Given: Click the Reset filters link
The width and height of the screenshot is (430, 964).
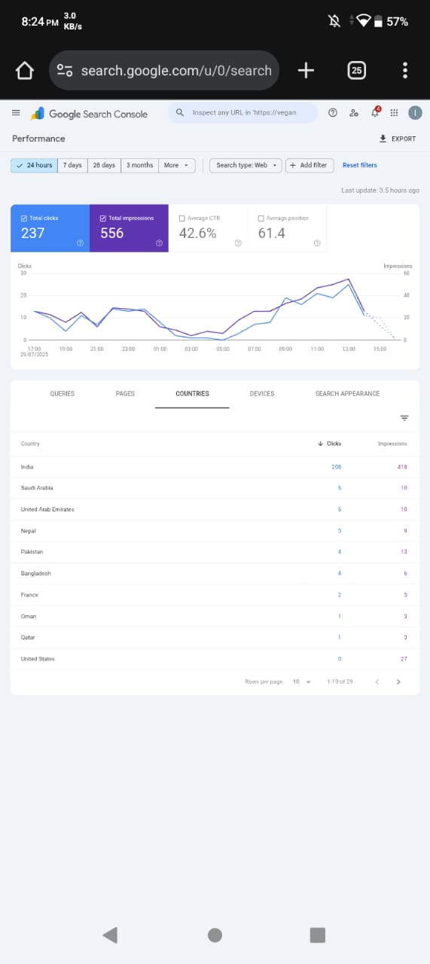Looking at the screenshot, I should [x=360, y=165].
